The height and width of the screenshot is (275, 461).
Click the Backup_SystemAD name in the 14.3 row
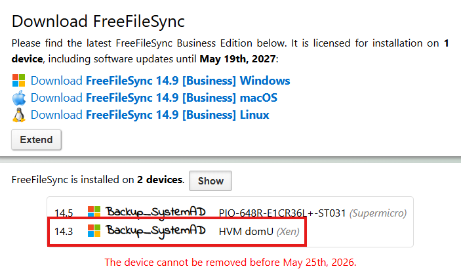(155, 231)
